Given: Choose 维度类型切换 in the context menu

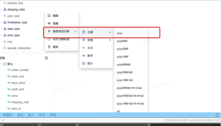Looking at the screenshot, I should (x=61, y=31).
